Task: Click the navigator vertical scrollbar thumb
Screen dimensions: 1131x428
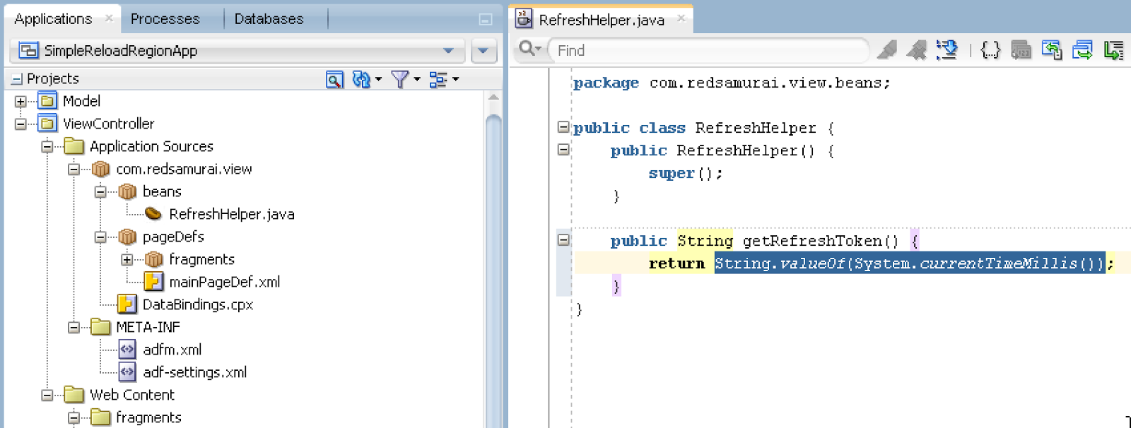Action: click(x=494, y=272)
